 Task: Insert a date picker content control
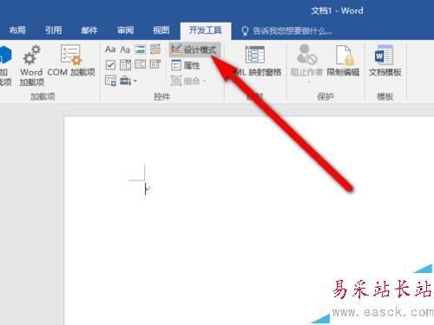155,64
